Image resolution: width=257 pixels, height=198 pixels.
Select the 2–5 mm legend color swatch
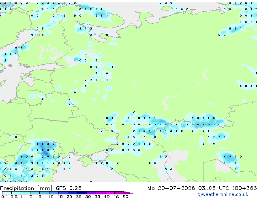point(35,193)
